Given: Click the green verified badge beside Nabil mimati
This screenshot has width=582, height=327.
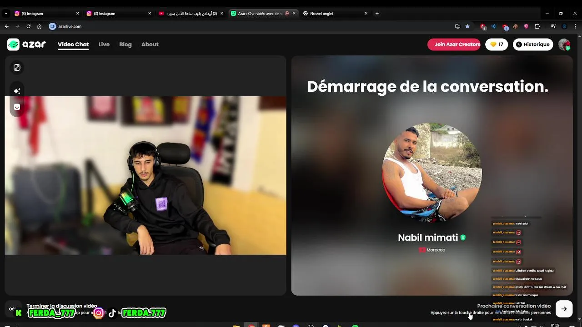Looking at the screenshot, I should tap(463, 238).
